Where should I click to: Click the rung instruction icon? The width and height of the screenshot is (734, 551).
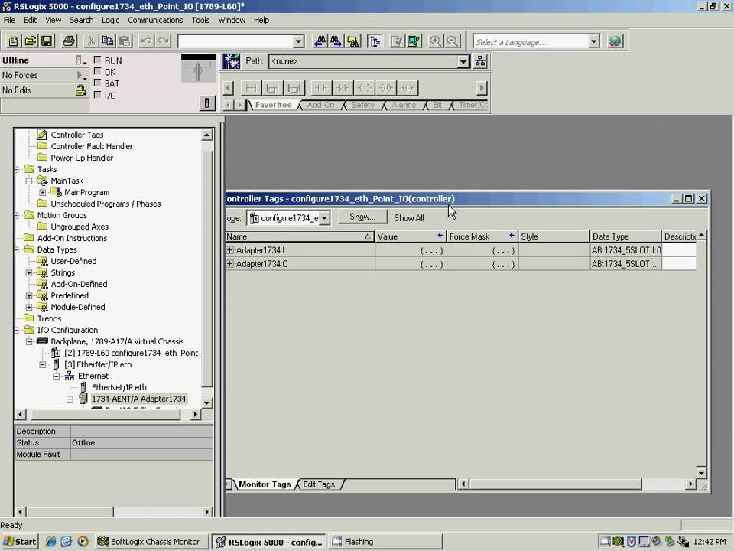point(251,87)
